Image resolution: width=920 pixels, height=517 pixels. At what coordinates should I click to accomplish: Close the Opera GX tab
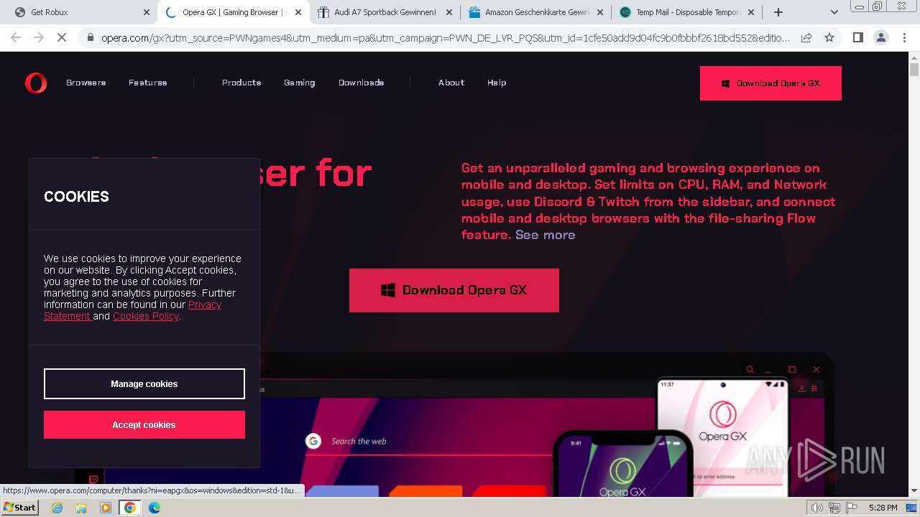(x=298, y=12)
